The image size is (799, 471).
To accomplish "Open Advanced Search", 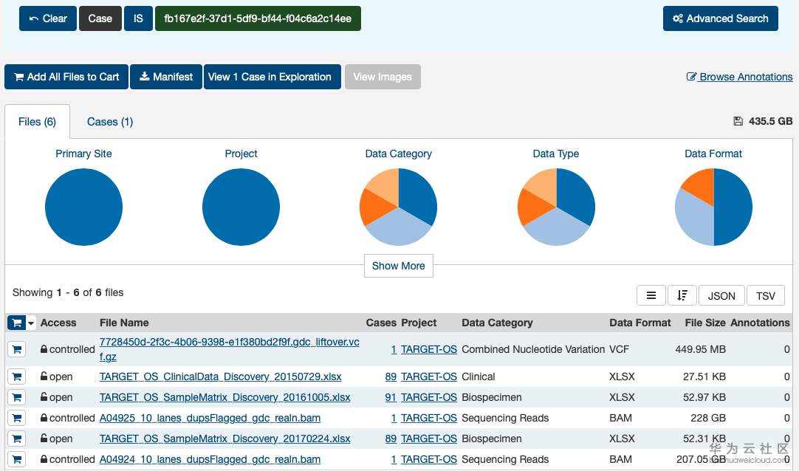I will tap(720, 18).
